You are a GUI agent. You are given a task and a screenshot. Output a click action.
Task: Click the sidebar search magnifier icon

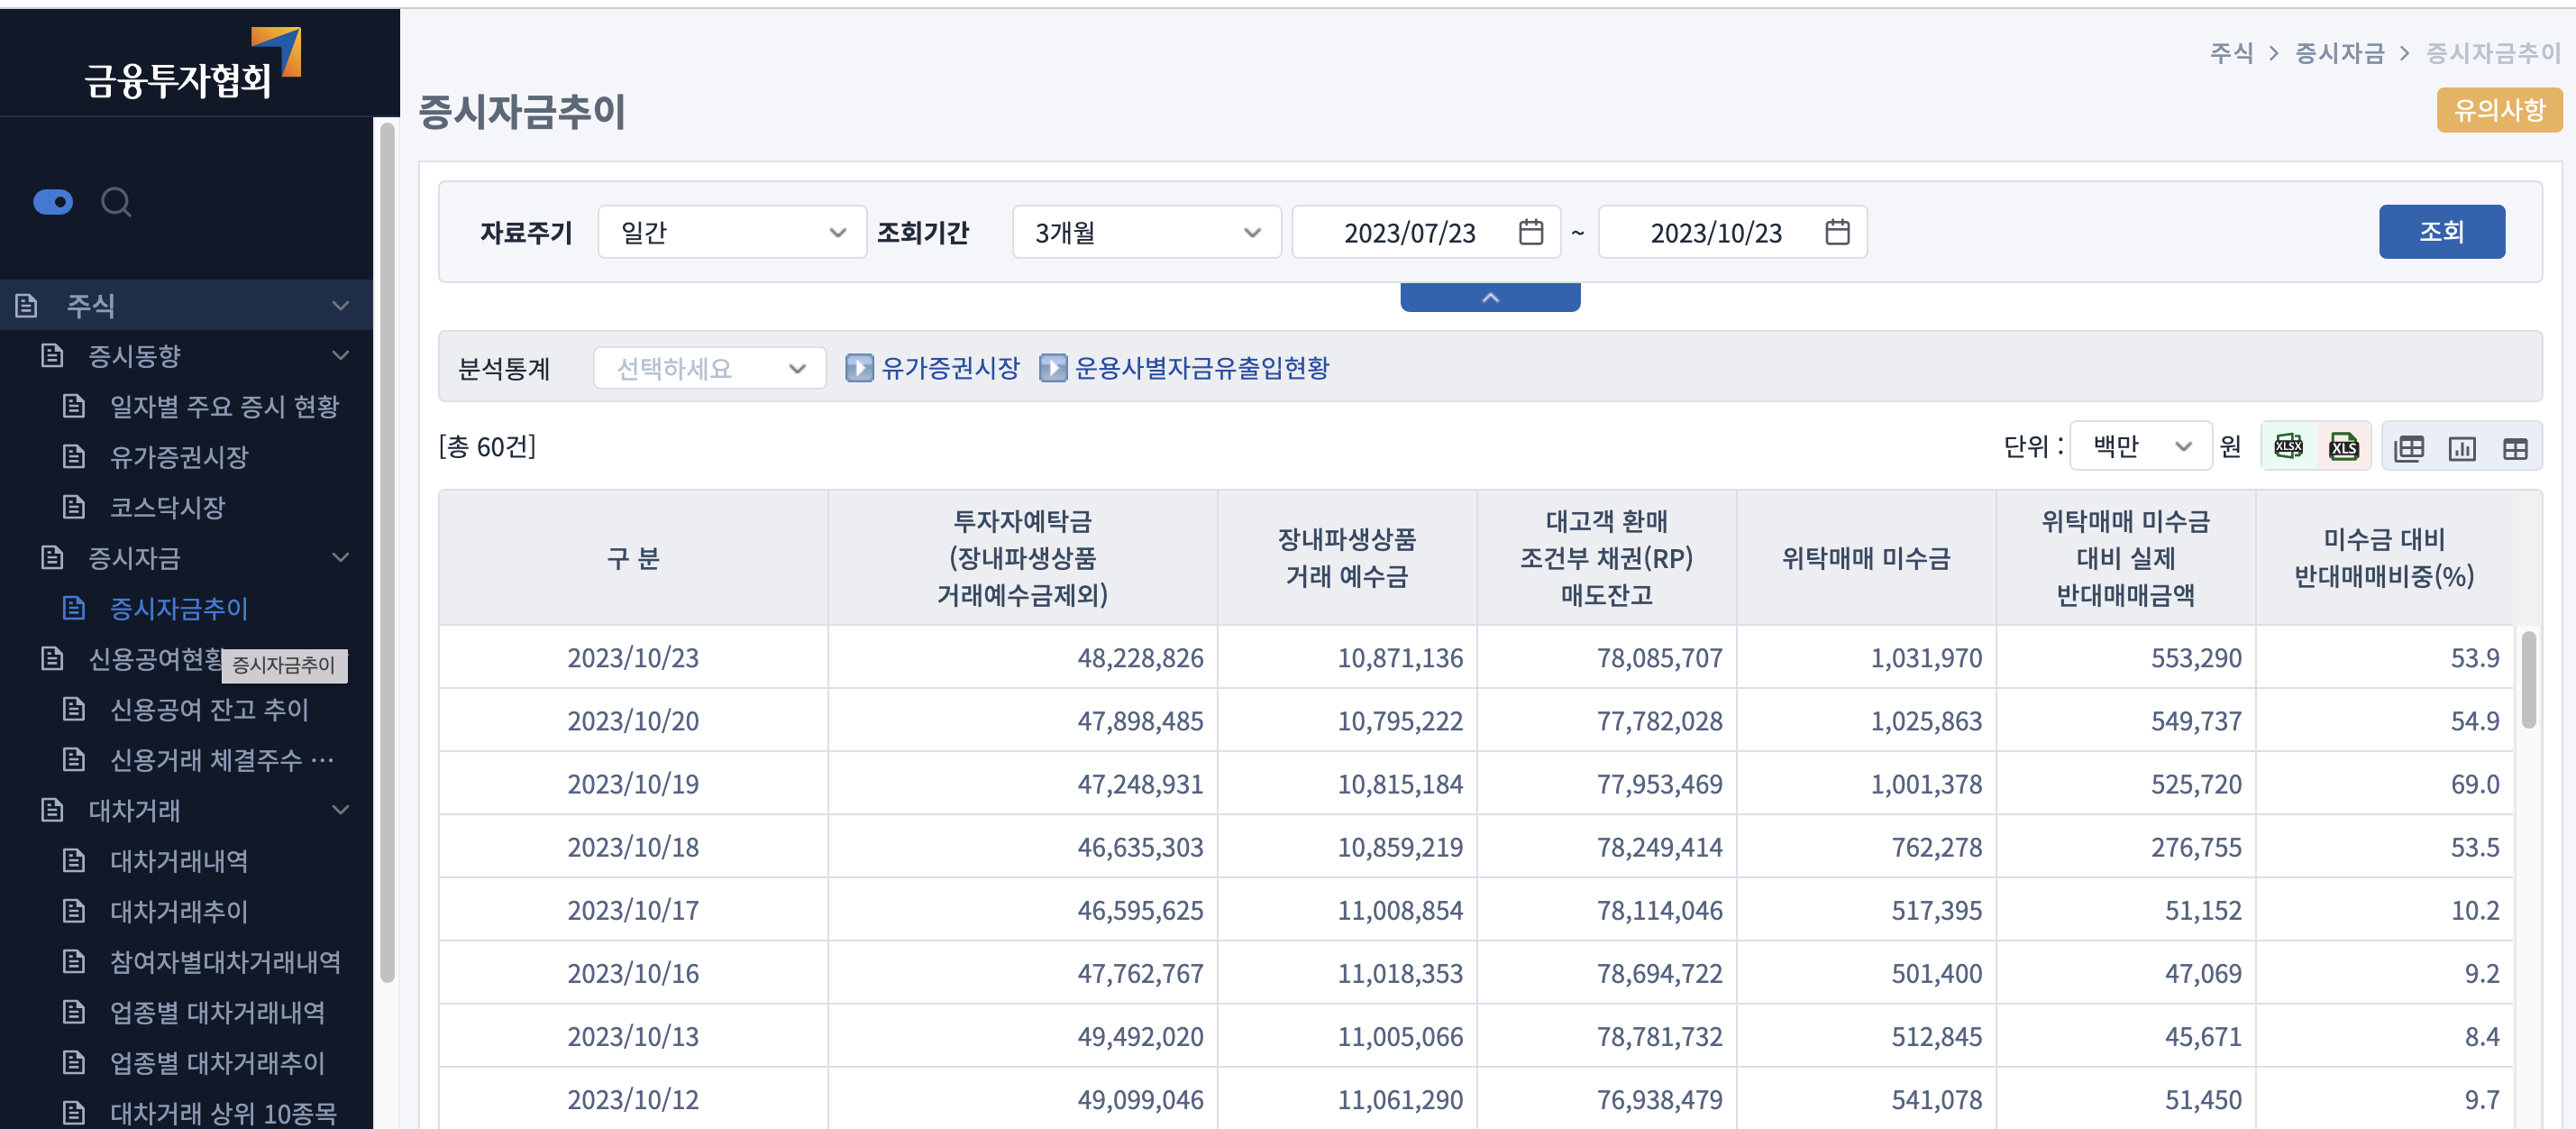[116, 202]
